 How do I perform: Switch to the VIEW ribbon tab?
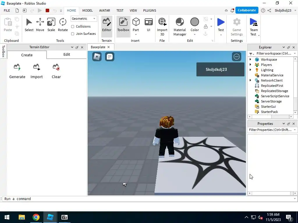point(133,10)
